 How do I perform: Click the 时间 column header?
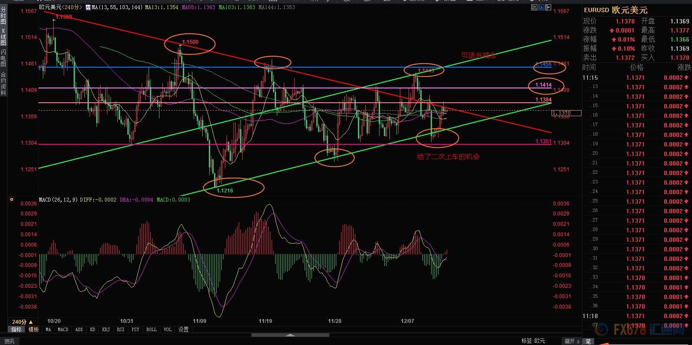tap(589, 67)
